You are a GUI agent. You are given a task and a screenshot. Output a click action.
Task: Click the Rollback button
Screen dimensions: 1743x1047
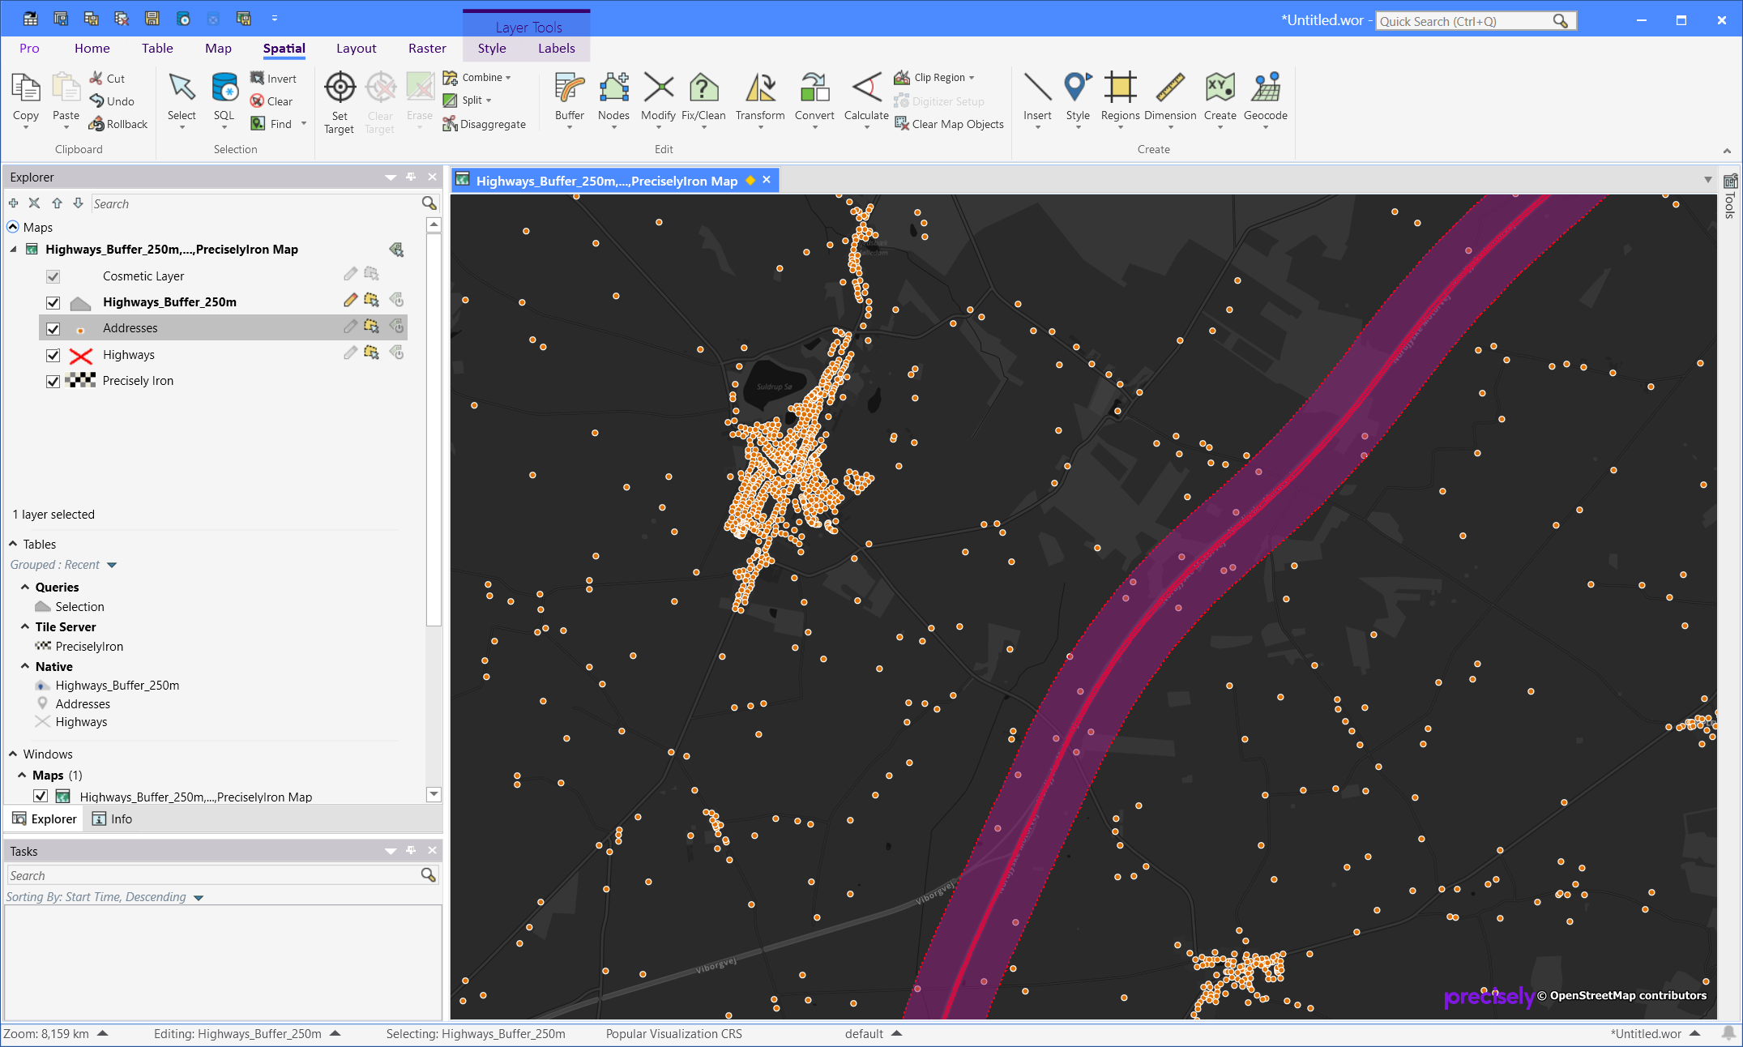click(x=118, y=124)
